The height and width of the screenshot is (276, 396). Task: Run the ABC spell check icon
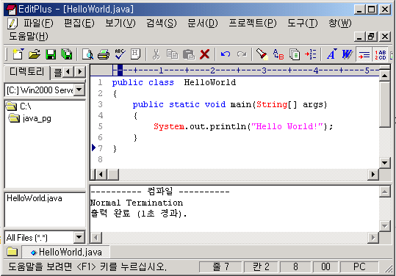click(120, 54)
